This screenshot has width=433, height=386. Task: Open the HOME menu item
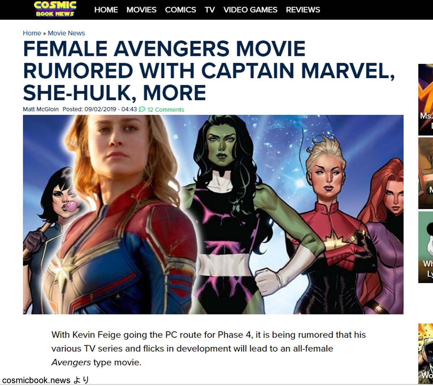click(x=106, y=10)
